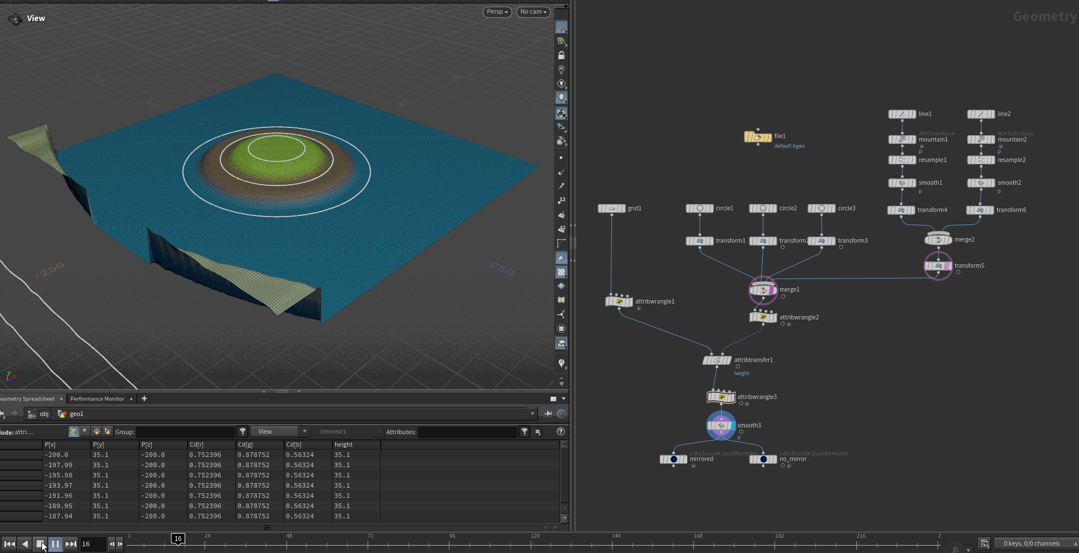Select the smooth3 node

pos(721,426)
